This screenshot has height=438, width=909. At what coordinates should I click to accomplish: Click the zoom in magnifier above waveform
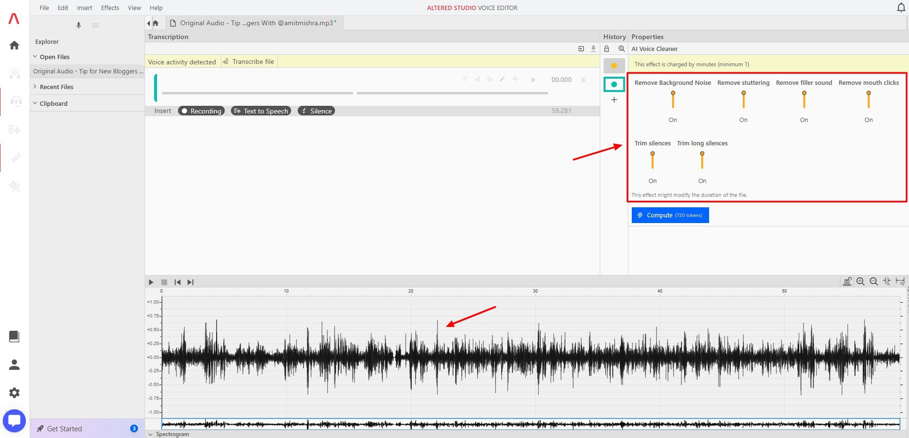click(x=860, y=282)
